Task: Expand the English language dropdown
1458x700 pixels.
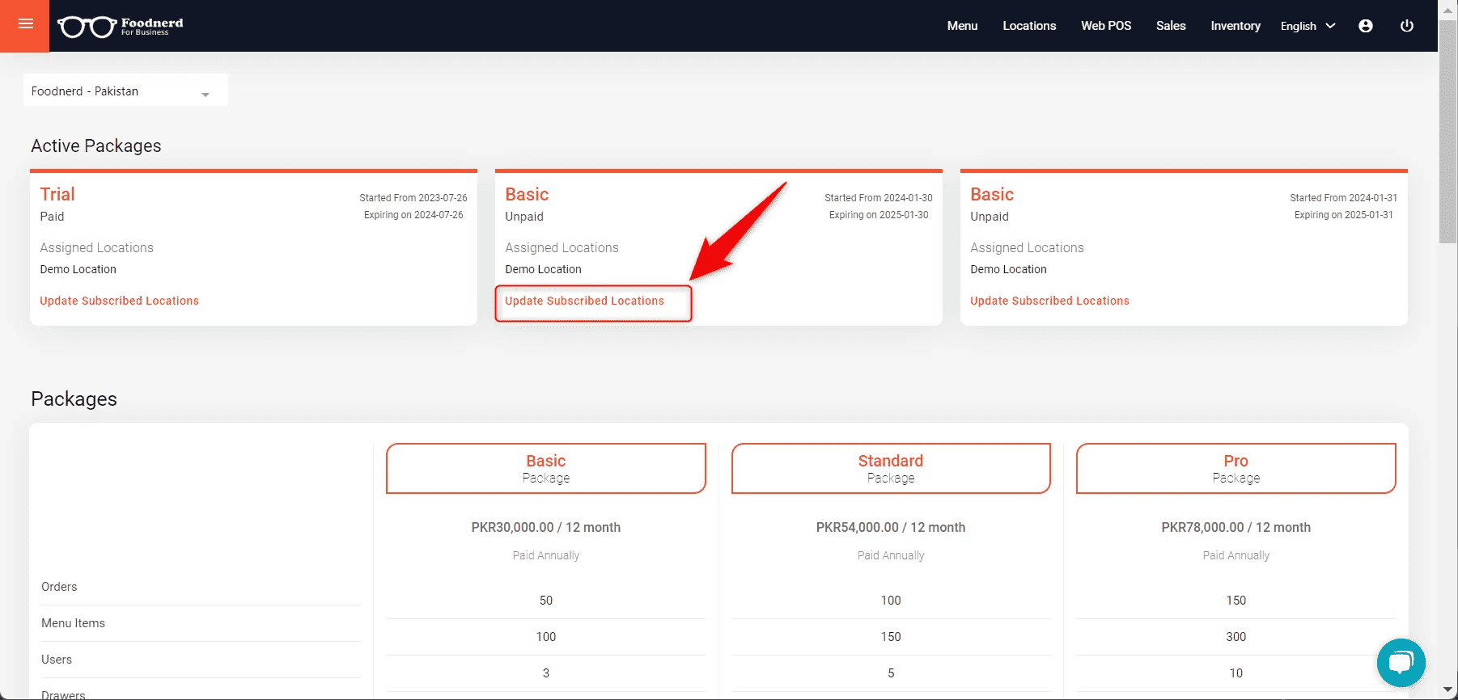Action: [x=1307, y=26]
